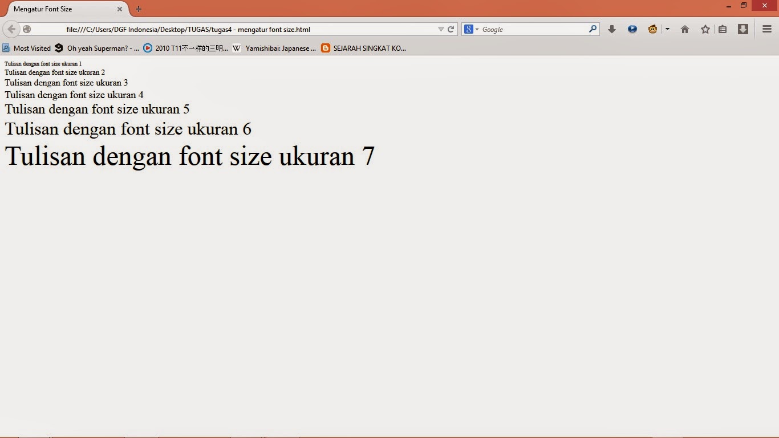Click the Google search engine logo
The width and height of the screenshot is (779, 438).
coord(469,29)
